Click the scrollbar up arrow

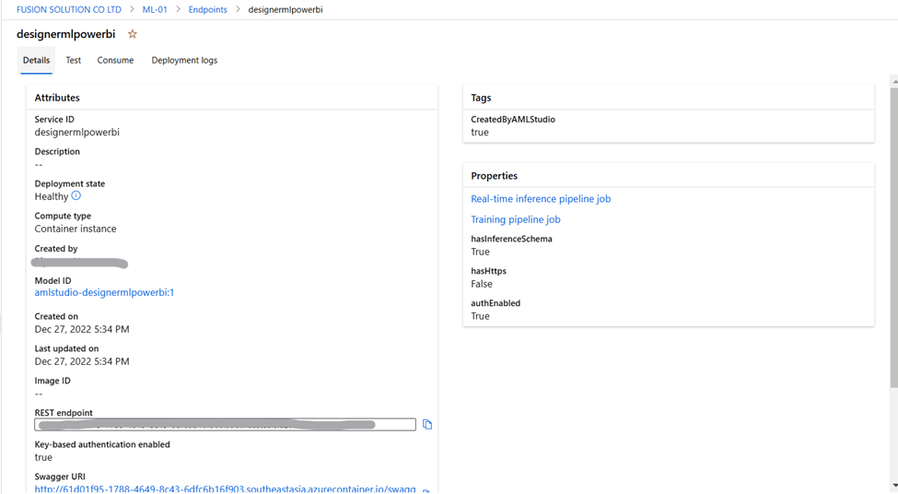(894, 83)
